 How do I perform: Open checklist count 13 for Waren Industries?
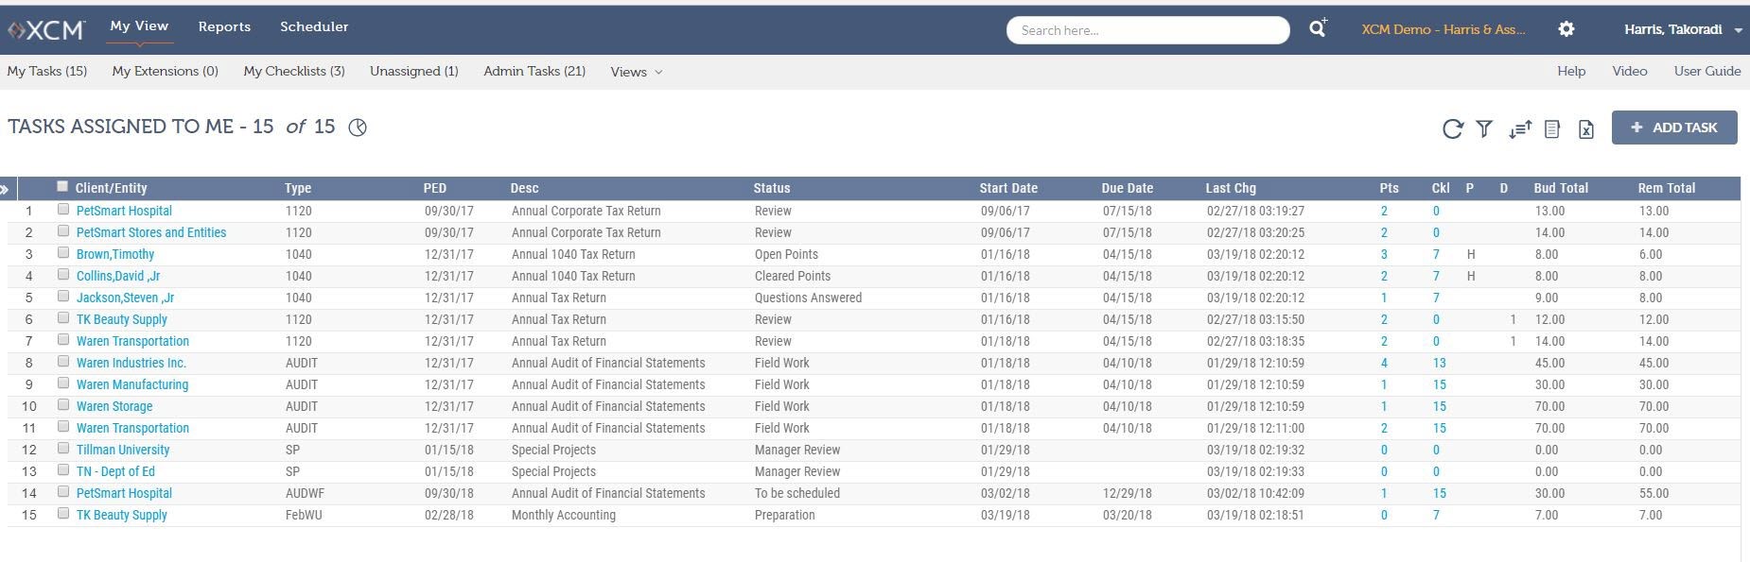[x=1439, y=363]
